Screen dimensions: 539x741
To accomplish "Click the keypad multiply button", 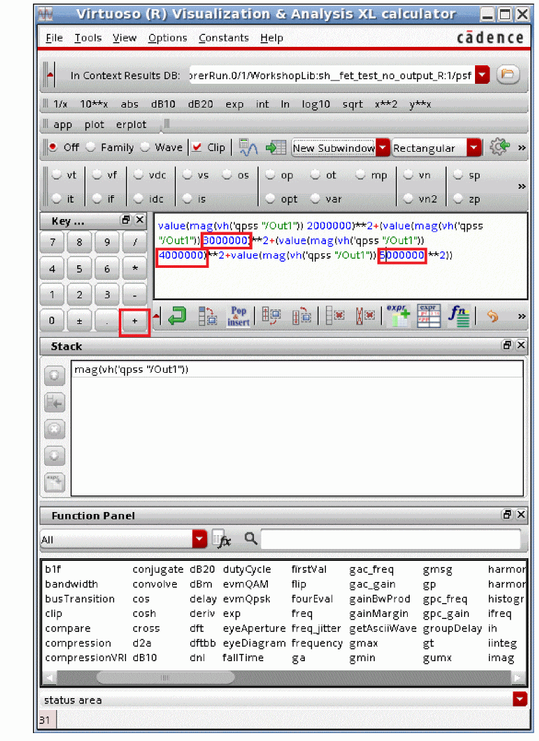I will (x=135, y=268).
